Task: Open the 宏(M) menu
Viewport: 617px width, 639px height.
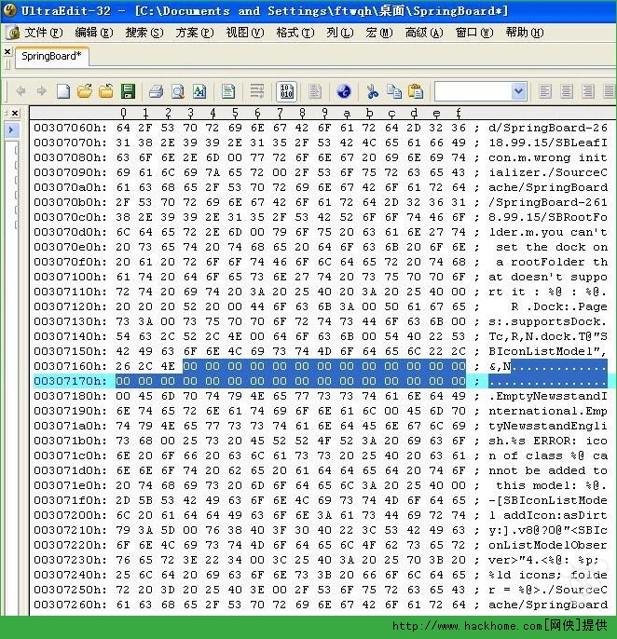Action: point(379,33)
